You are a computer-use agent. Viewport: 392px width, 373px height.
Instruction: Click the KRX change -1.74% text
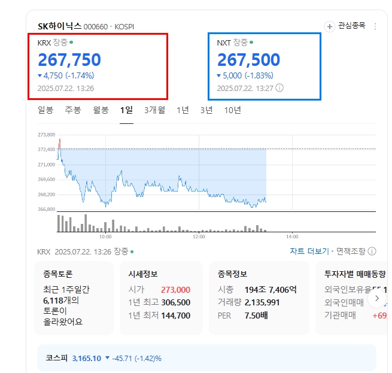coord(80,75)
